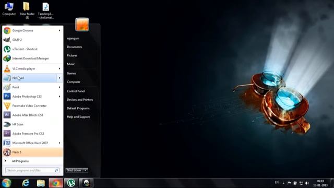The image size is (334, 188).
Task: Click the search magnifier icon
Action: pyautogui.click(x=56, y=171)
